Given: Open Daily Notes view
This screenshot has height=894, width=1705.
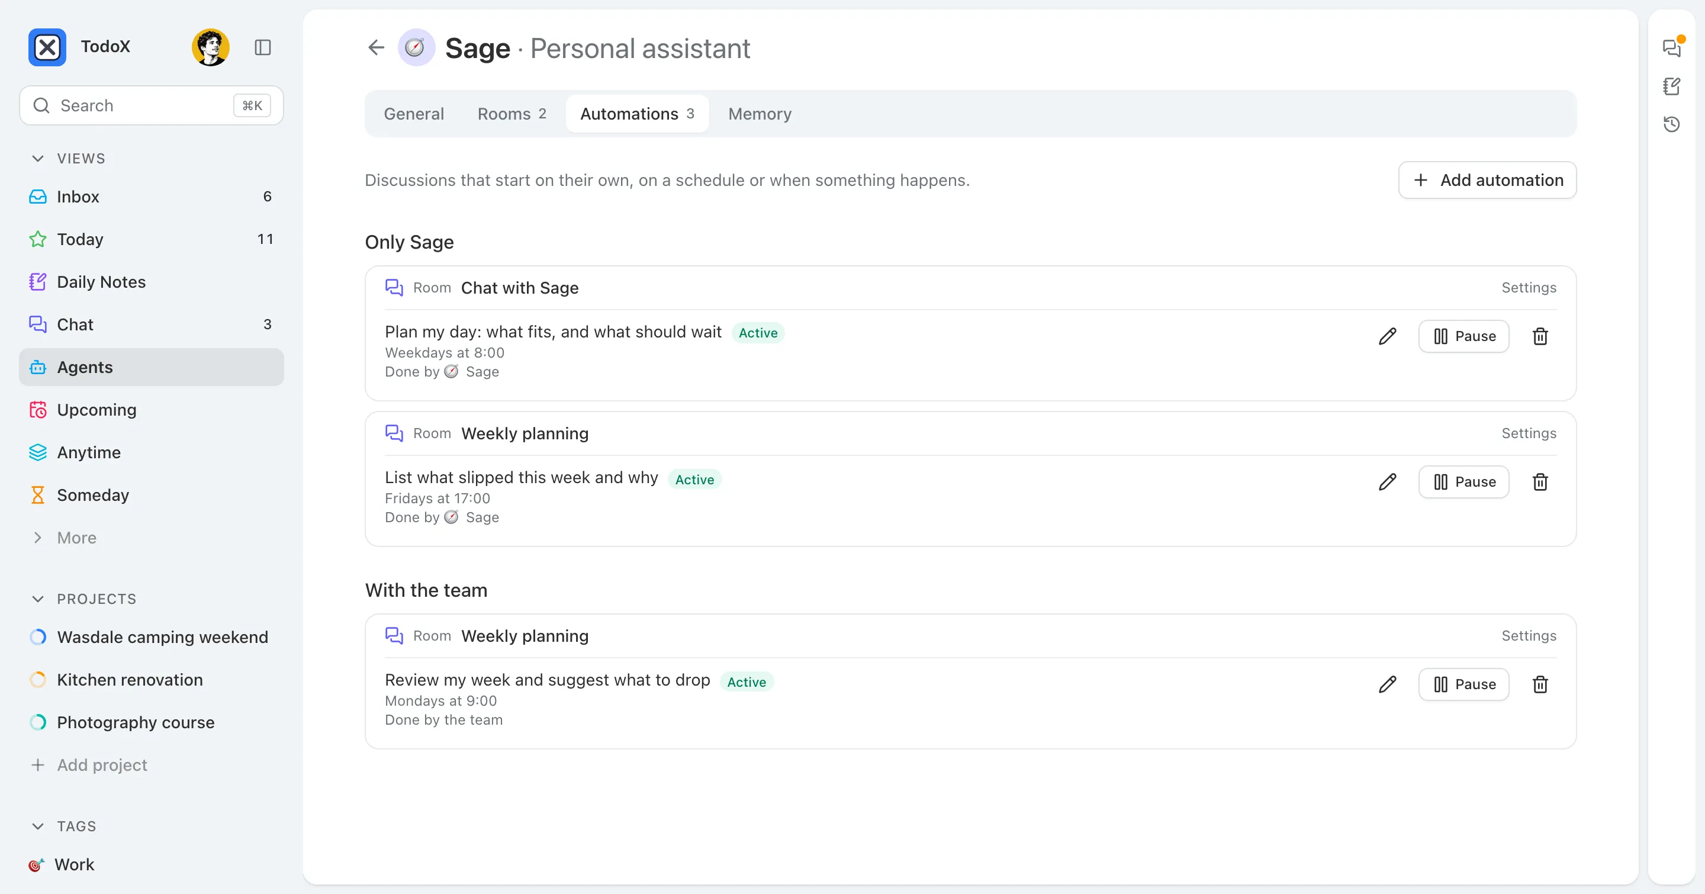Looking at the screenshot, I should [x=152, y=282].
